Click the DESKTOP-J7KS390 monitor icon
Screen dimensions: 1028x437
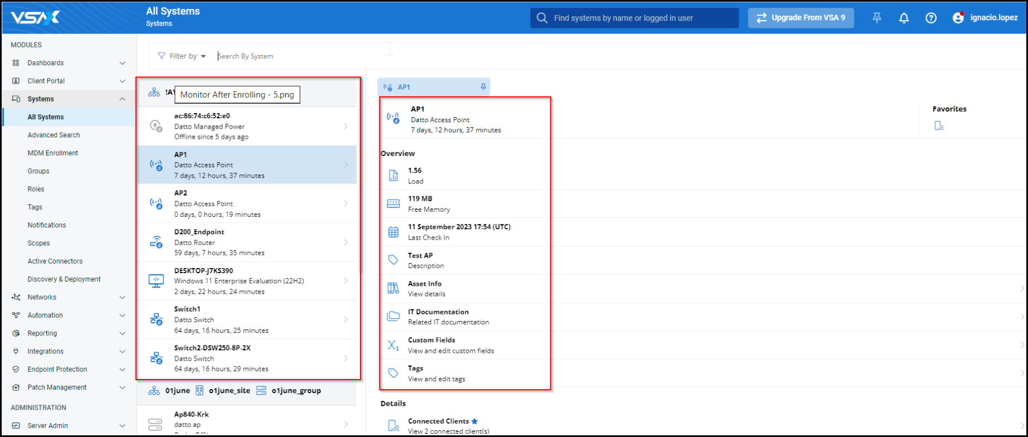156,280
